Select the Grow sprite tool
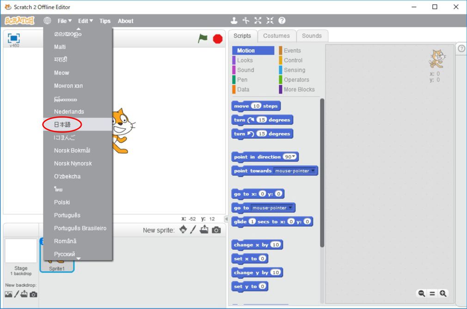 click(258, 20)
